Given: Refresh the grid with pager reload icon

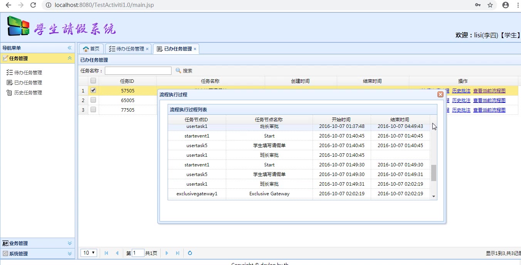Looking at the screenshot, I should [190, 253].
